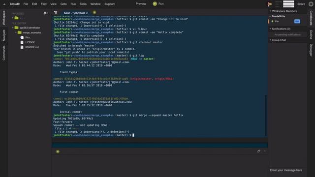The width and height of the screenshot is (315, 177).
Task: Open the Collaborate side panel
Action: coord(311,18)
